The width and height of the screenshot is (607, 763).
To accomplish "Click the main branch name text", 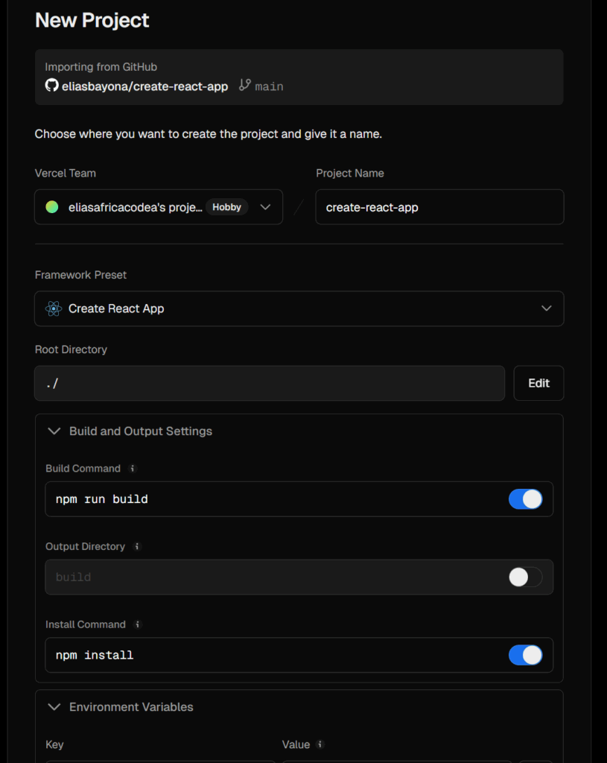I will tap(269, 86).
